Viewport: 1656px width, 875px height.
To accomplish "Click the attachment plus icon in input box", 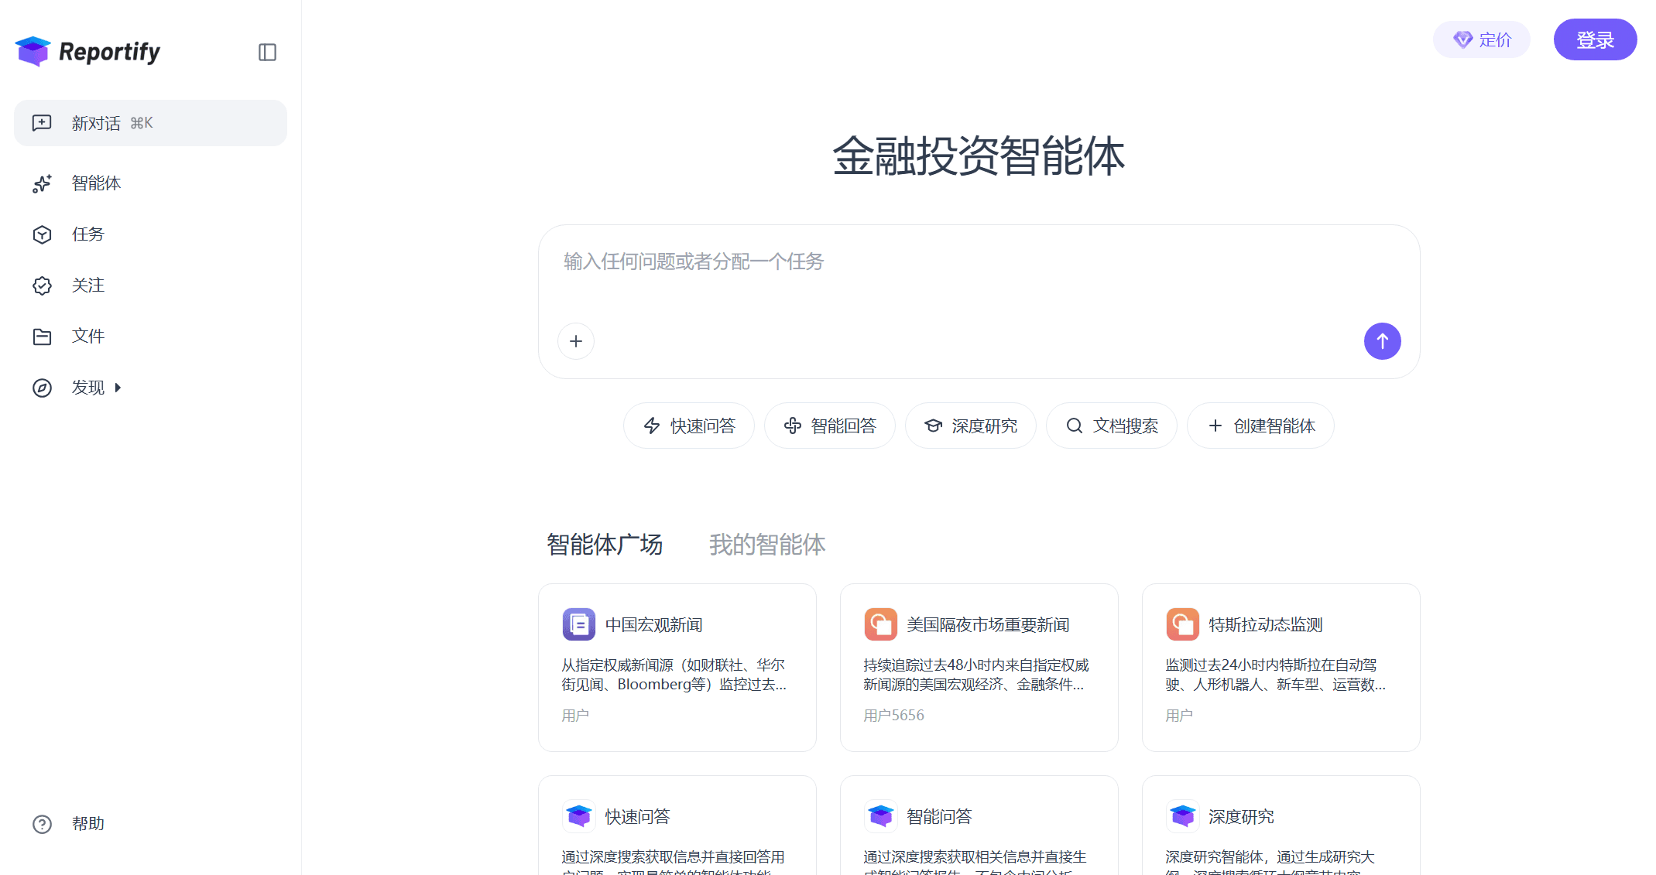I will pos(575,341).
